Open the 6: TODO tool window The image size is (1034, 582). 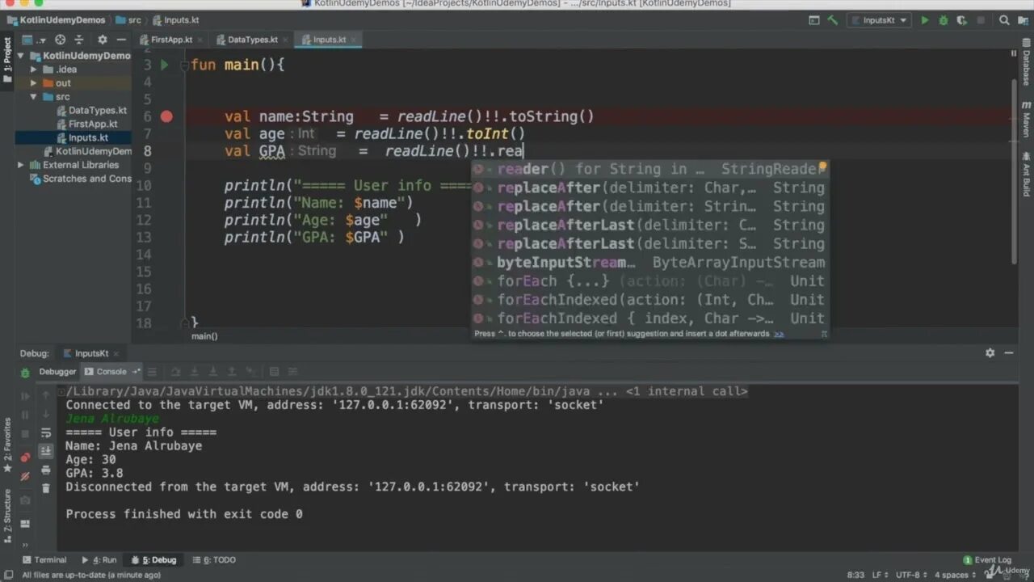click(x=213, y=559)
